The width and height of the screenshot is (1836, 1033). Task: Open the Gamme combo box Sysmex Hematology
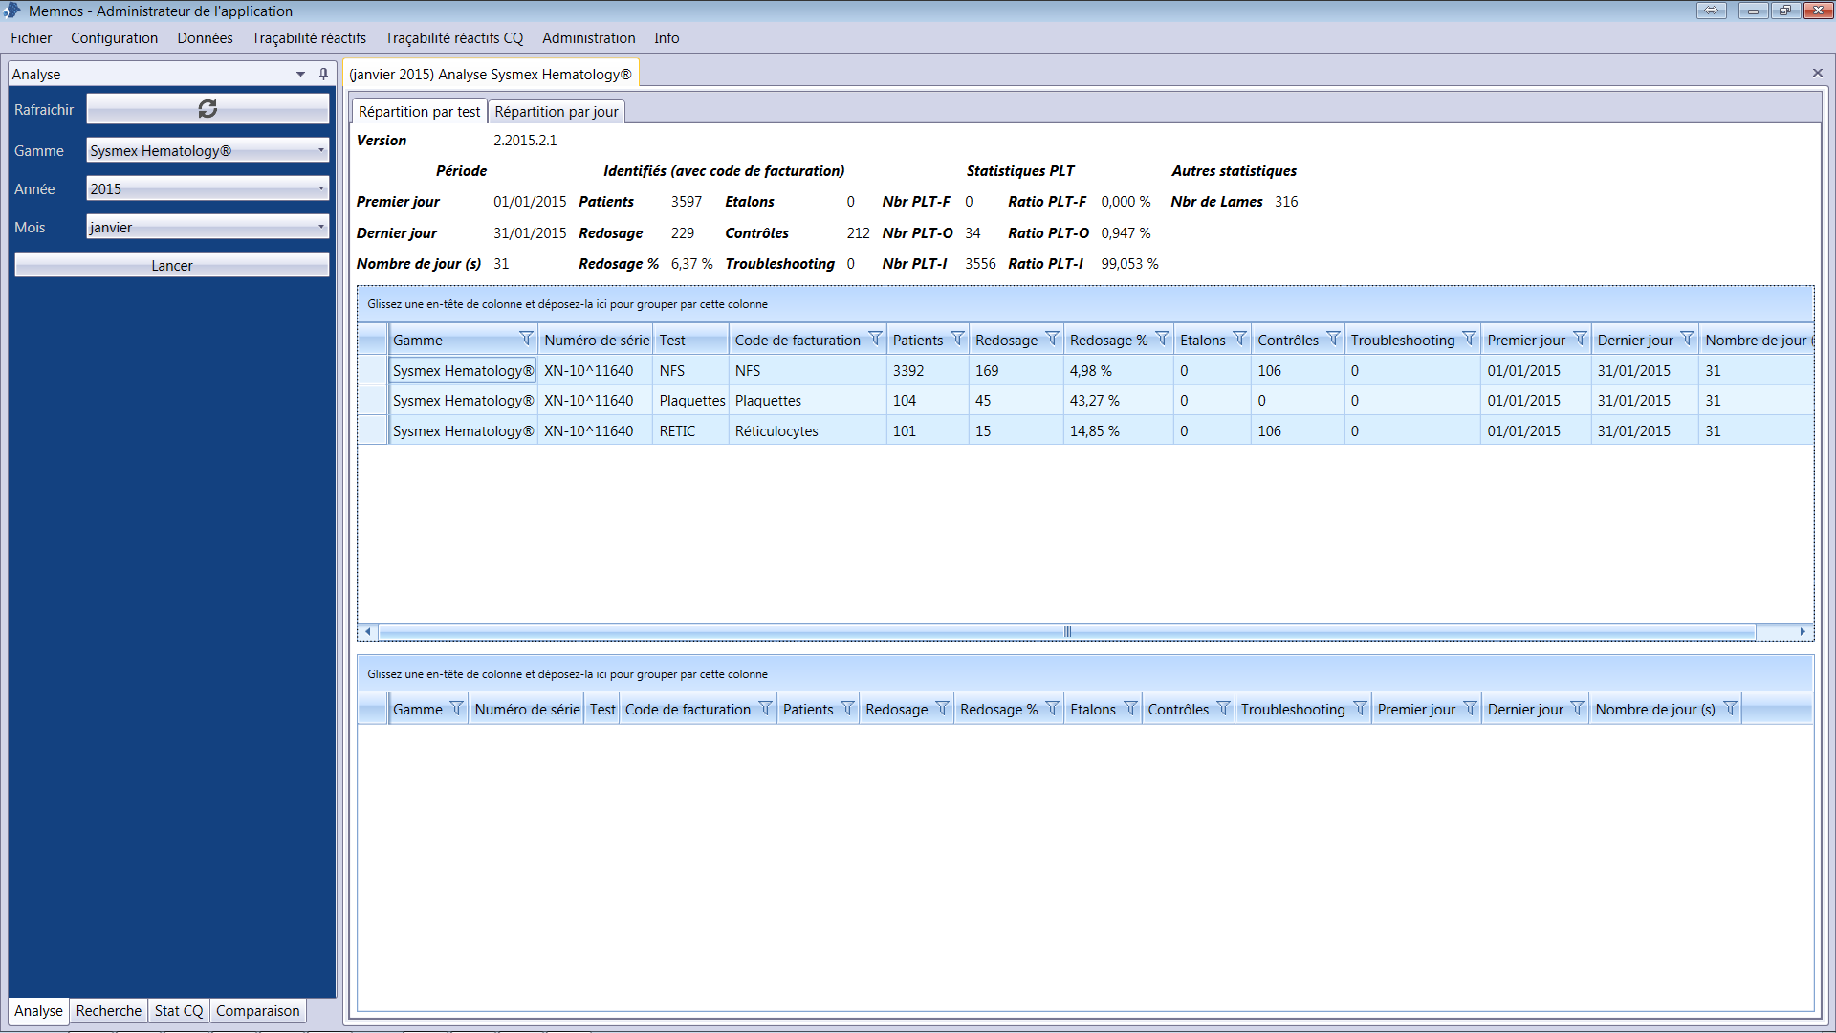pyautogui.click(x=208, y=150)
